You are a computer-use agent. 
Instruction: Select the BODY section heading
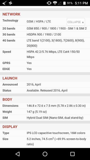point(7,99)
